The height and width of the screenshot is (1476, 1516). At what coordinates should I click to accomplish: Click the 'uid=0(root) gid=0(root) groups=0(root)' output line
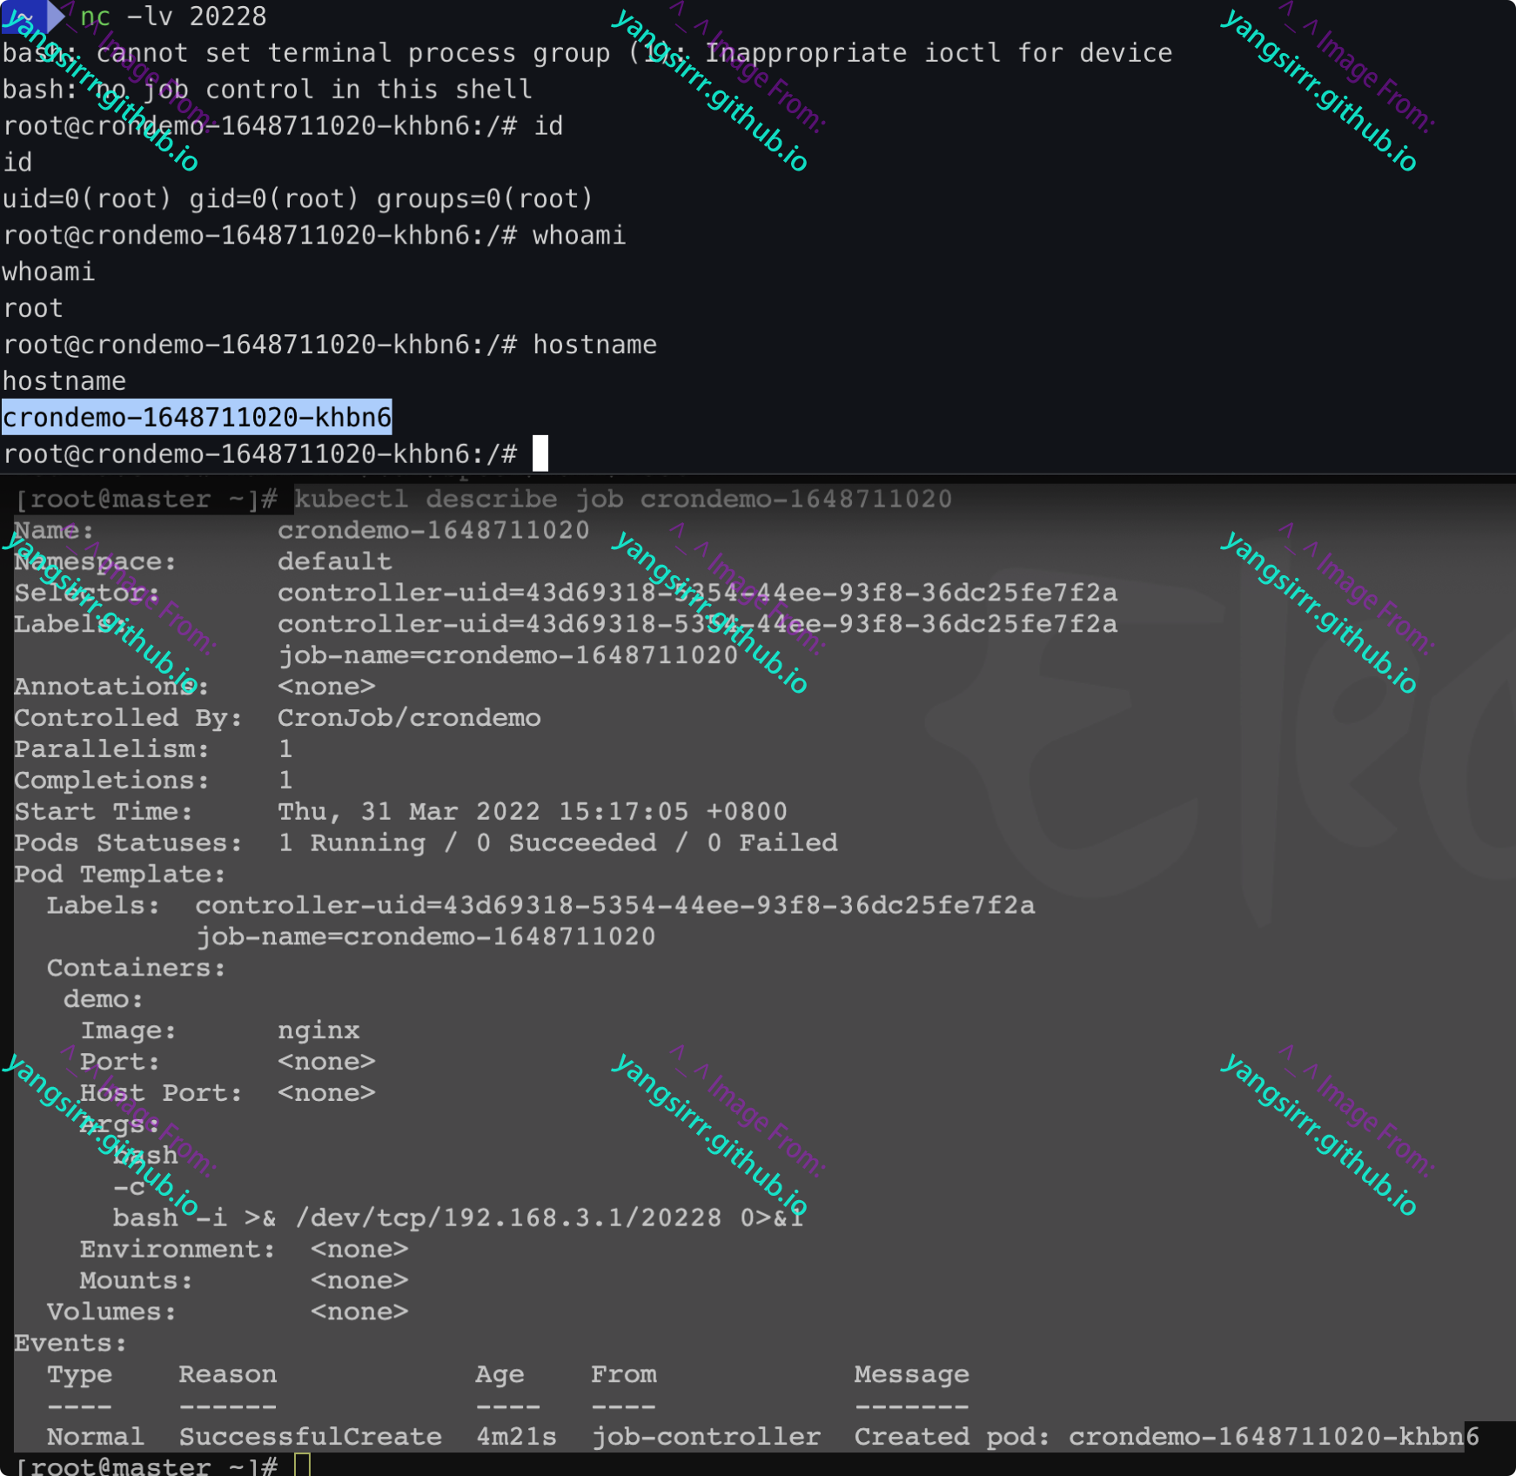298,198
